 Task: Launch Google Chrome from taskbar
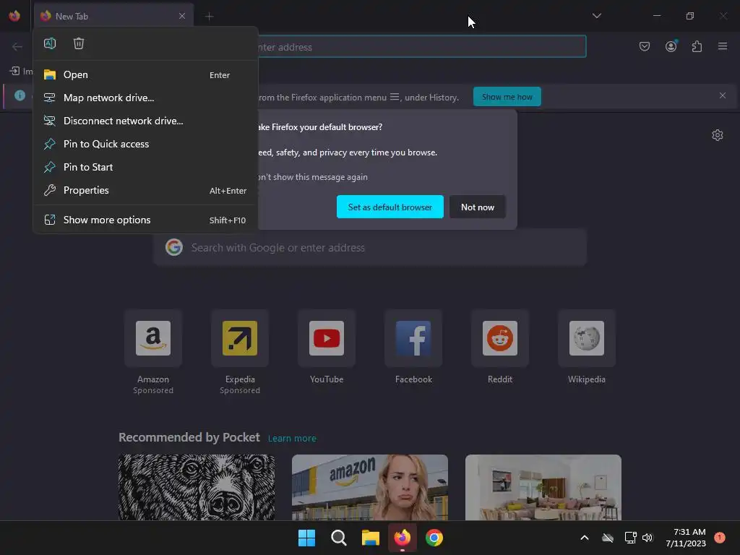click(x=434, y=538)
